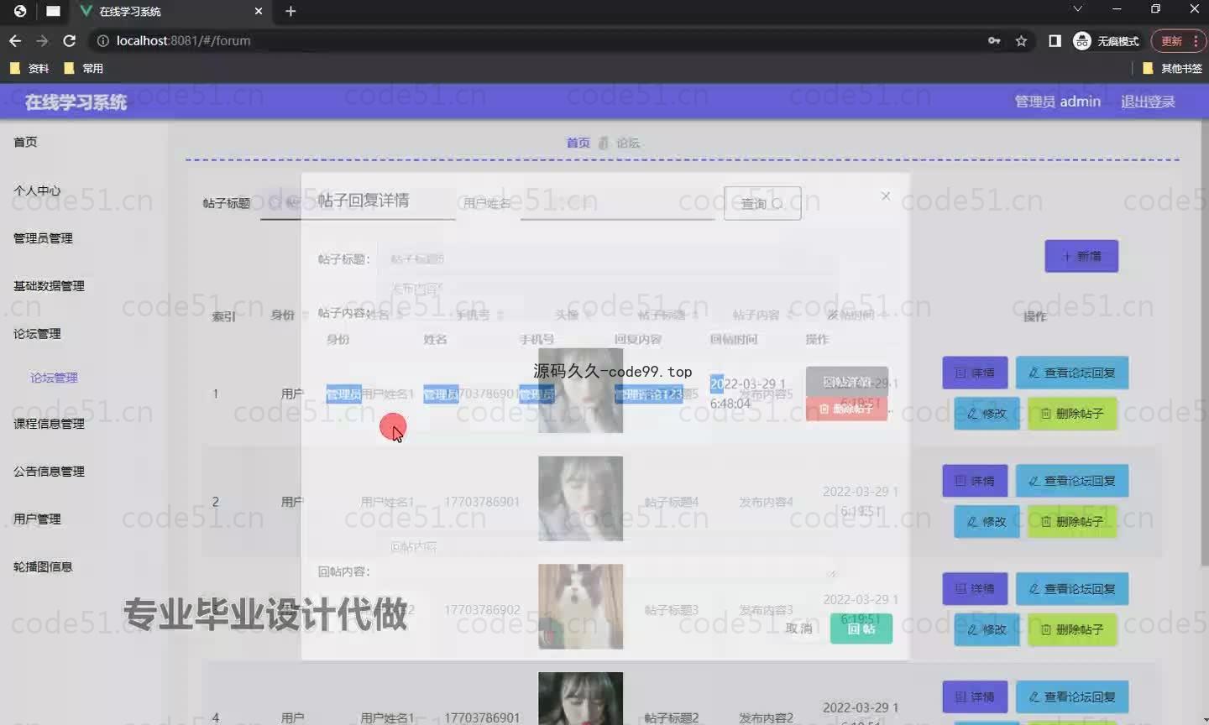
Task: Go forward in browser history
Action: click(x=42, y=40)
